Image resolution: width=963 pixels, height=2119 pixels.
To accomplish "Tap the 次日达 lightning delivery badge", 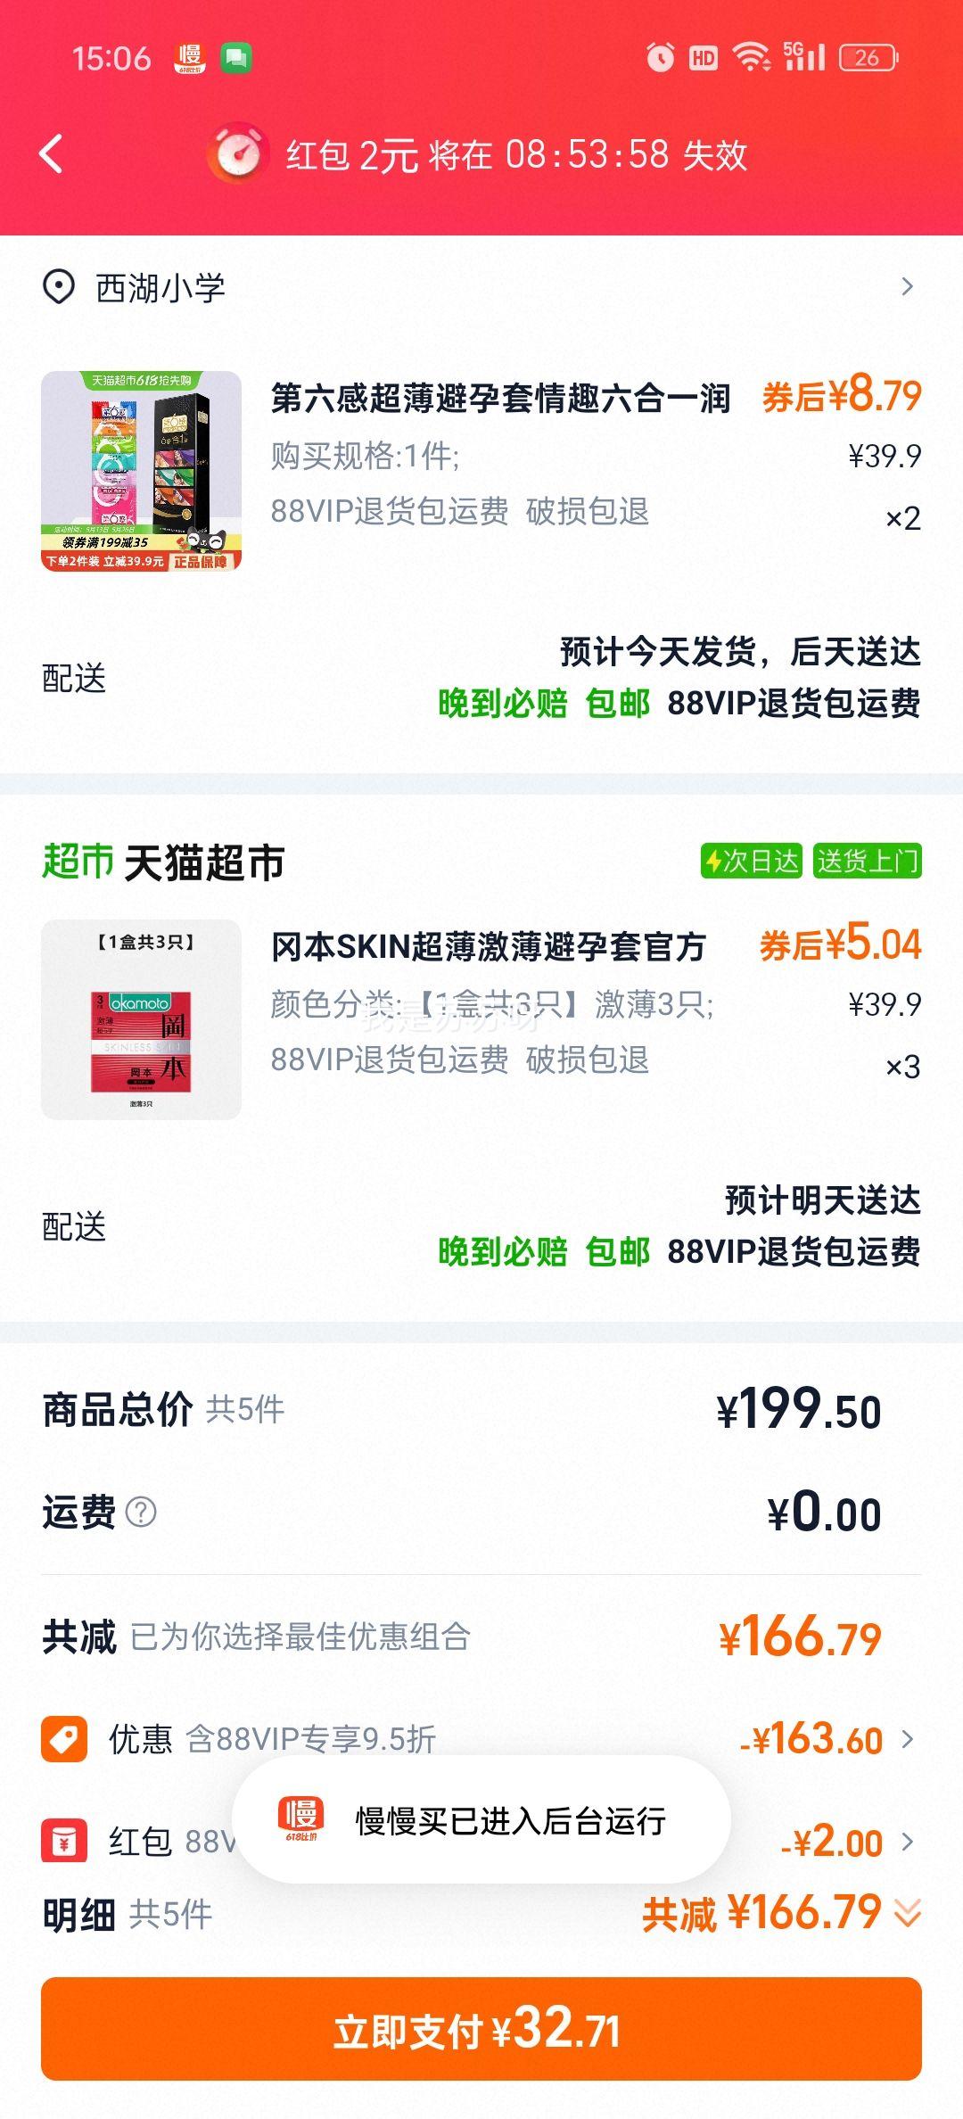I will [x=752, y=861].
